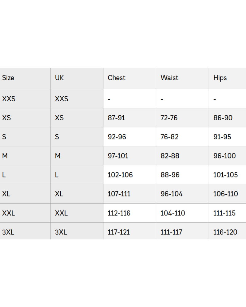Screen dimensions: 246x307
Task: Select the M chest value 97-101
Action: (118, 156)
